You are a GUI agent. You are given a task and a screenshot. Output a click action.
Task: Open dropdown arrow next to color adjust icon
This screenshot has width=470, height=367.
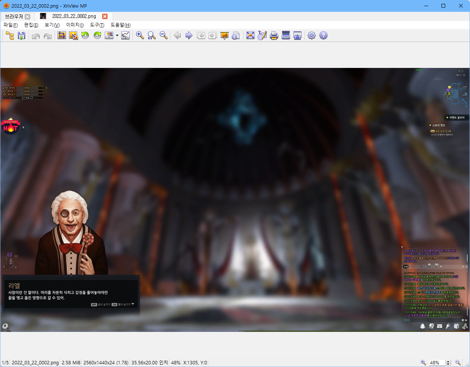117,35
